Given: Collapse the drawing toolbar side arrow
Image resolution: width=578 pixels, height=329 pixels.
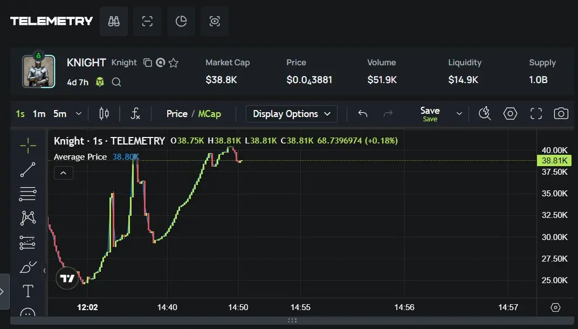Looking at the screenshot, I should click(45, 271).
